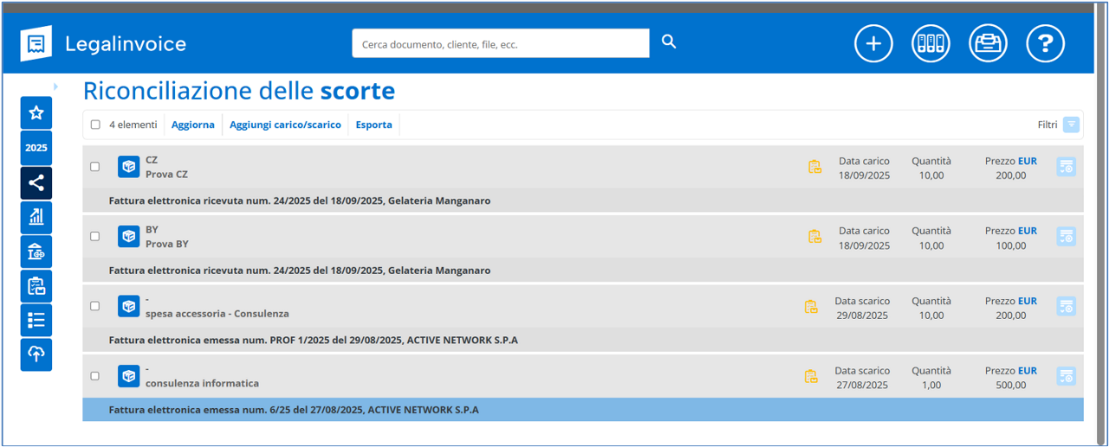Open the cloud upload icon in sidebar
The image size is (1109, 447).
point(36,354)
